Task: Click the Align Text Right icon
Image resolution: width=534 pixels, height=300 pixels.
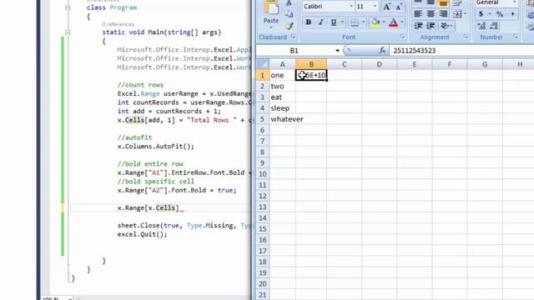Action: click(x=443, y=13)
